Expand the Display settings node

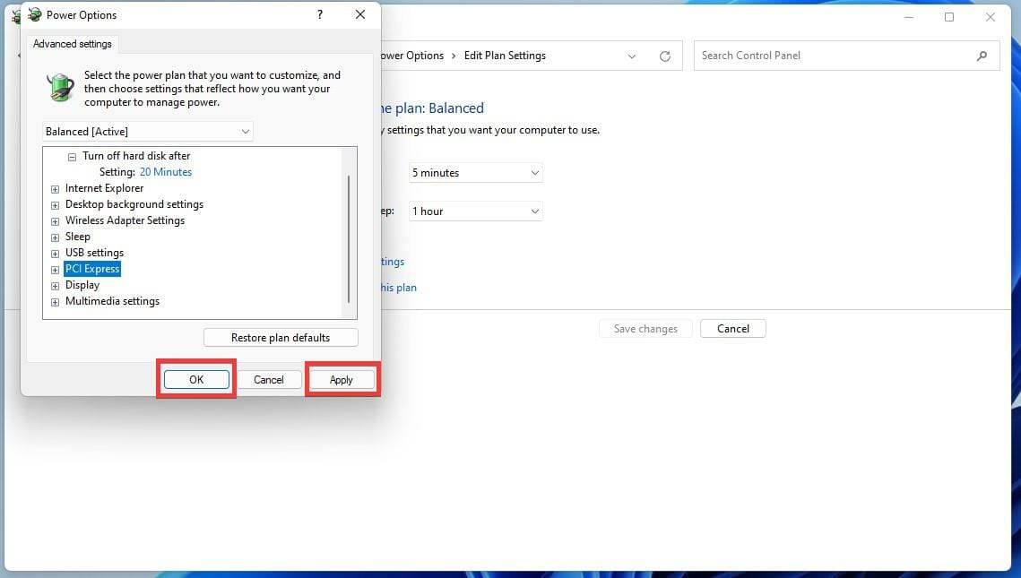[55, 285]
